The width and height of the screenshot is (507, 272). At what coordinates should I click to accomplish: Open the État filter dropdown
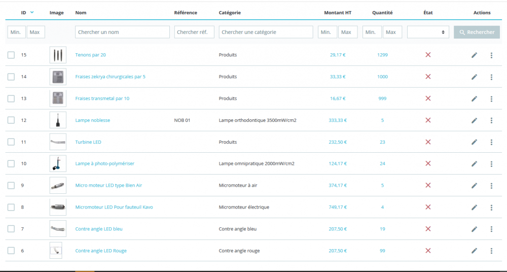coord(428,32)
